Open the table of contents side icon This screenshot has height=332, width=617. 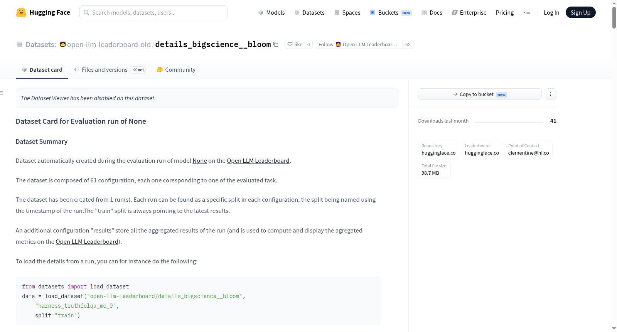(2, 93)
